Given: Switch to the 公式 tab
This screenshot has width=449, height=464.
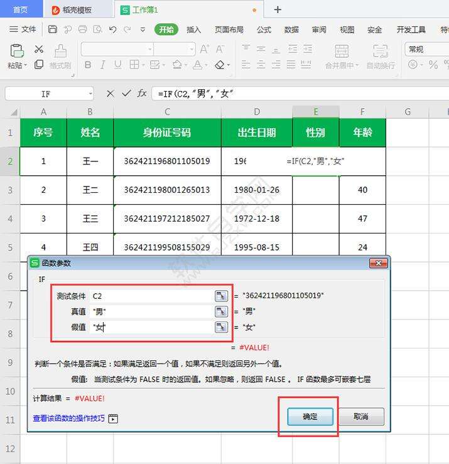Looking at the screenshot, I should point(264,30).
